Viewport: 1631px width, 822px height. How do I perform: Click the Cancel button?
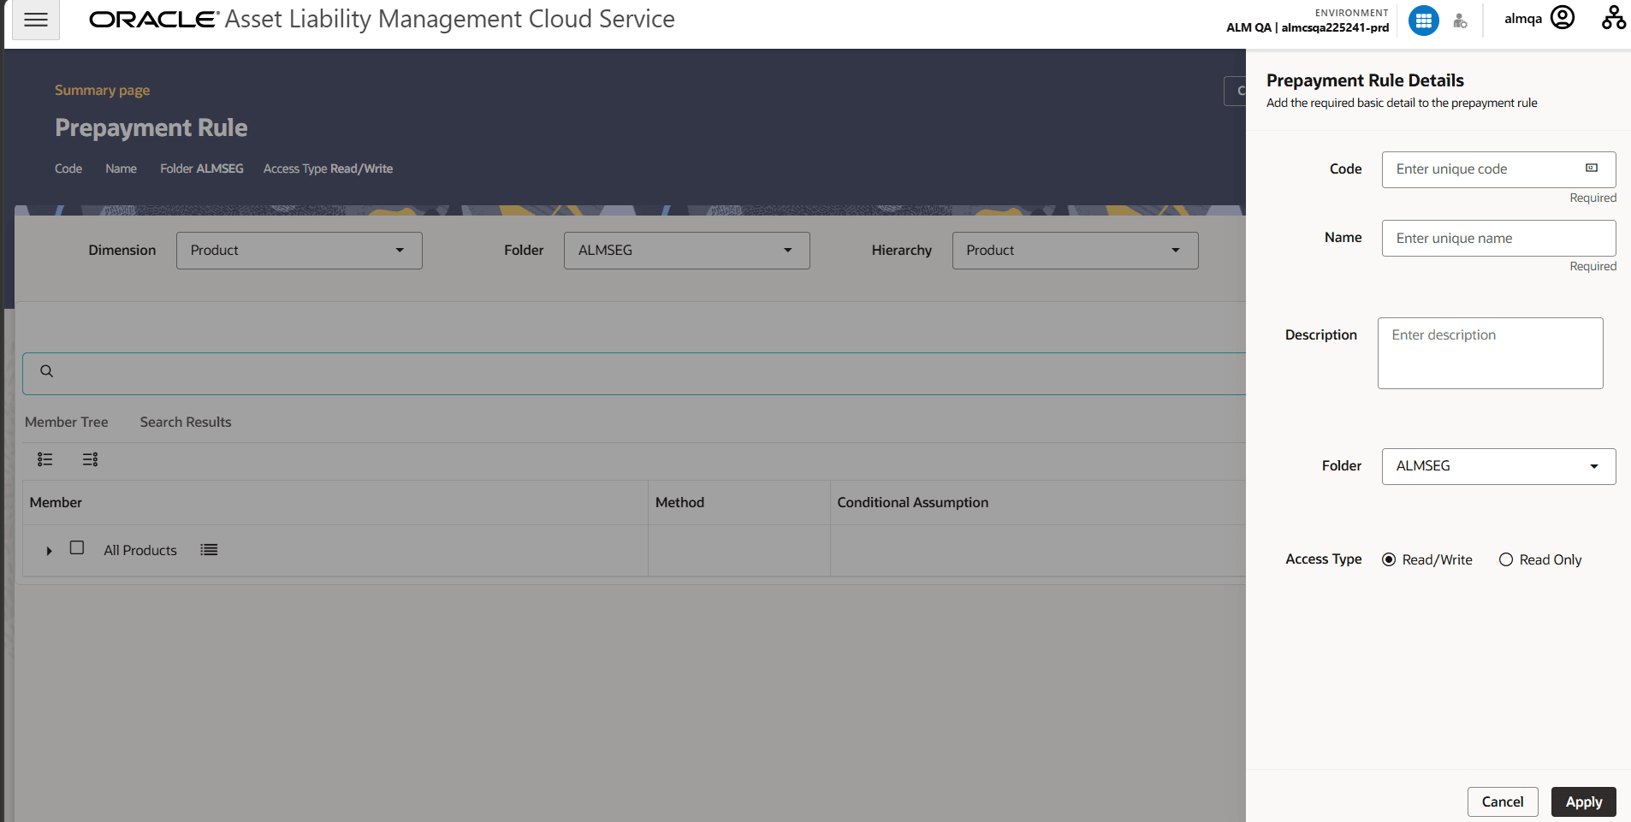pos(1503,801)
